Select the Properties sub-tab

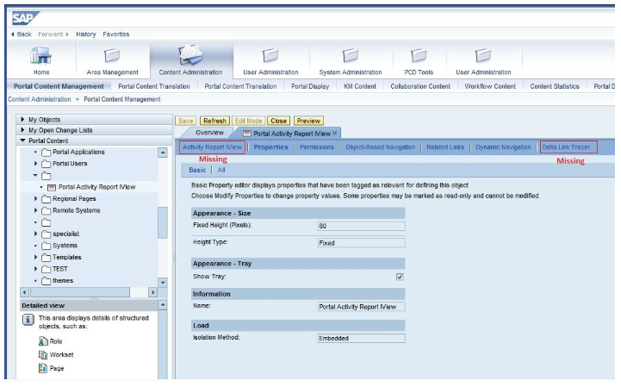coord(271,147)
